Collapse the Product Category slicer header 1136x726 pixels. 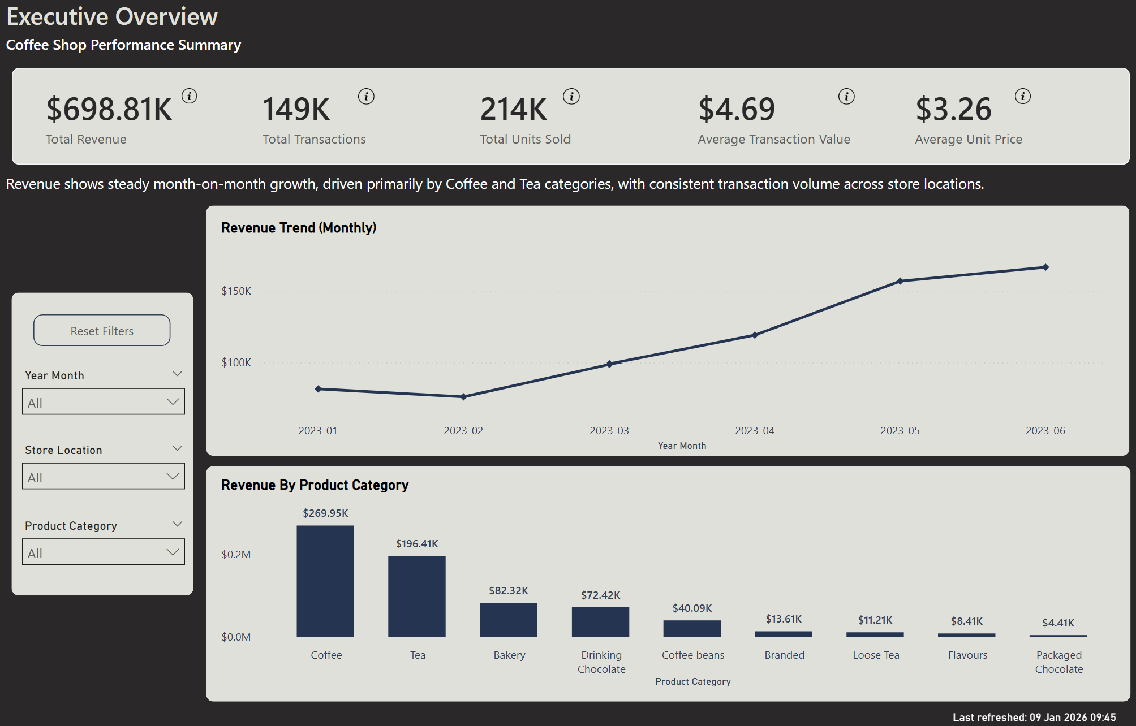(177, 524)
